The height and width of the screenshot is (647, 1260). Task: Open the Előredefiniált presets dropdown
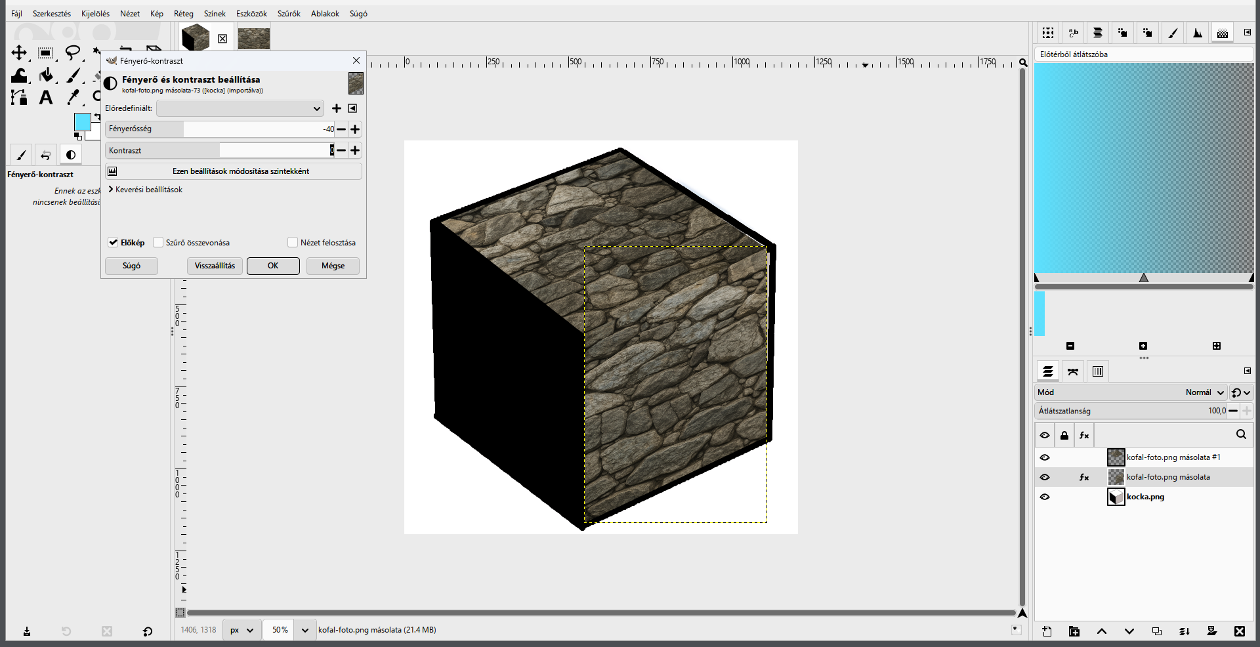coord(240,108)
